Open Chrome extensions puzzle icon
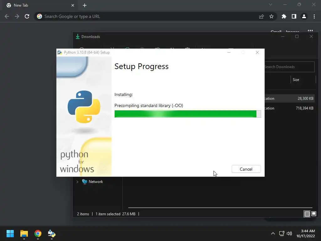The height and width of the screenshot is (241, 321). [x=284, y=16]
